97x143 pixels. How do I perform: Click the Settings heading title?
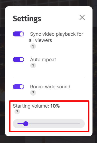pos(27,19)
